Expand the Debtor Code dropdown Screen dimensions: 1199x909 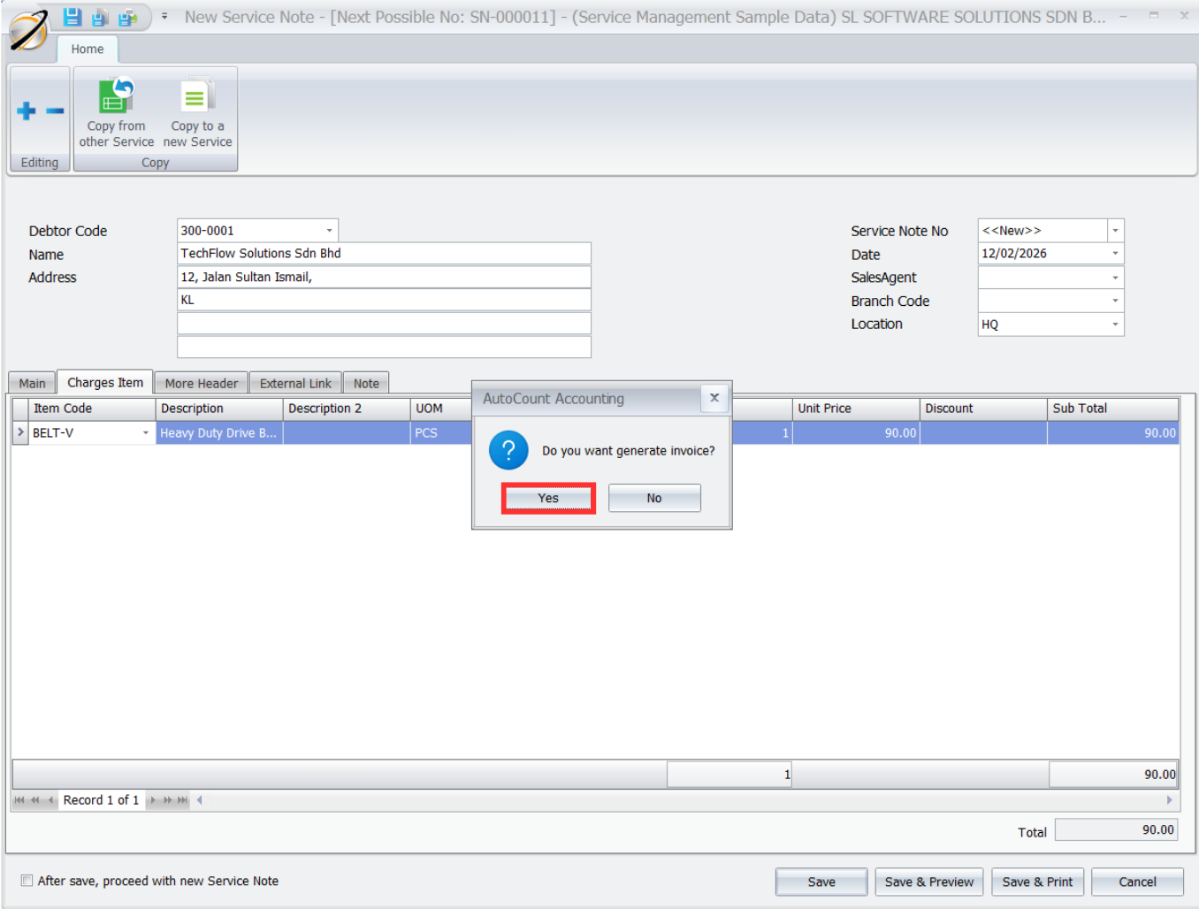[329, 231]
